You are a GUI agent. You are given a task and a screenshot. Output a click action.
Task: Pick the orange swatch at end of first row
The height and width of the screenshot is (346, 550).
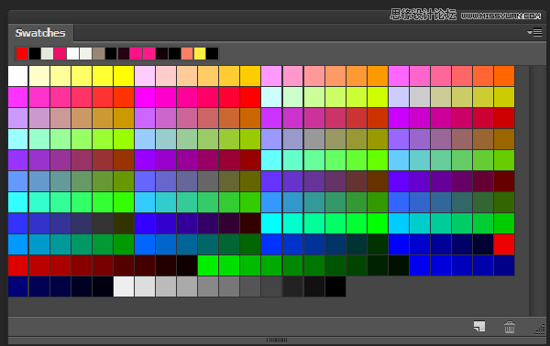(504, 76)
